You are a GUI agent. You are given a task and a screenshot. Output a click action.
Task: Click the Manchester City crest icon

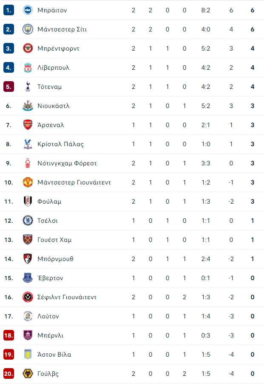tap(28, 29)
